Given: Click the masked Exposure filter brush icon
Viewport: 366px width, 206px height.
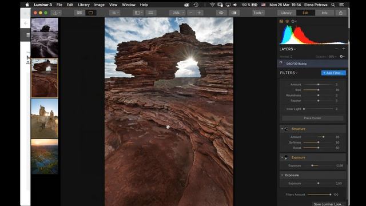Looking at the screenshot, I should tap(286, 158).
